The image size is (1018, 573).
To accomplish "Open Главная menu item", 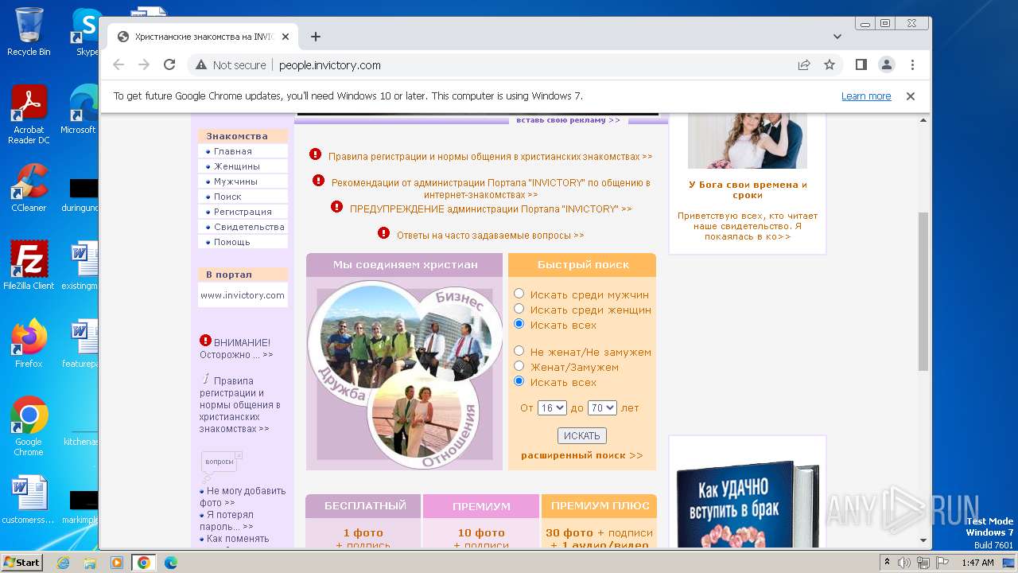I will [233, 151].
